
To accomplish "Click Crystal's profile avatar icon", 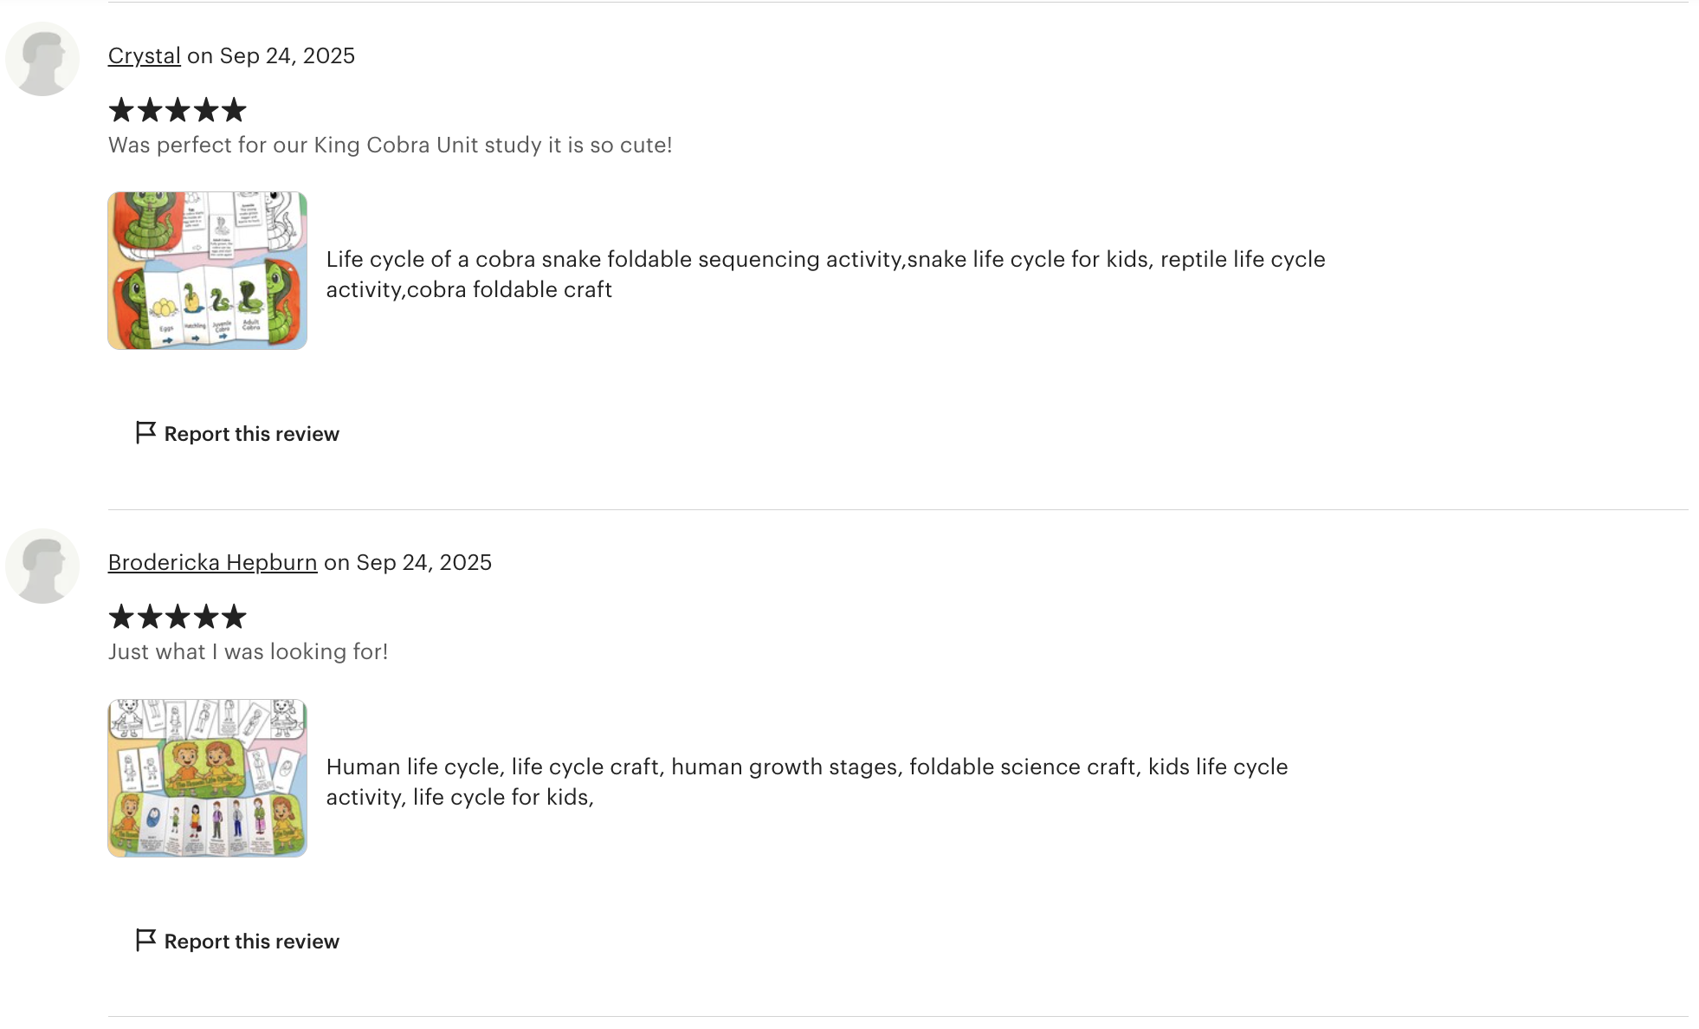I will (42, 59).
